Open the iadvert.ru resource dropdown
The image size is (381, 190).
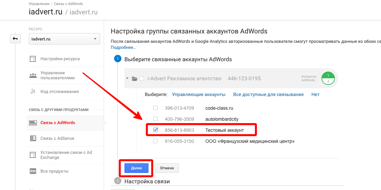[64, 39]
